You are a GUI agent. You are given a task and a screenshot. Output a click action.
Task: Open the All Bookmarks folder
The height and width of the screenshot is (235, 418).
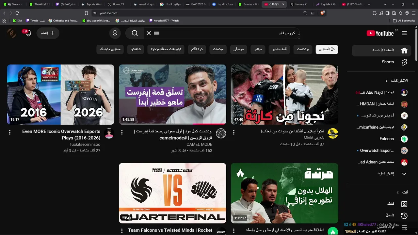click(404, 21)
